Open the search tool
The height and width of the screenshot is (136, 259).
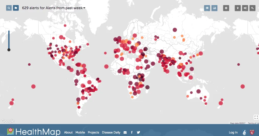(9, 8)
